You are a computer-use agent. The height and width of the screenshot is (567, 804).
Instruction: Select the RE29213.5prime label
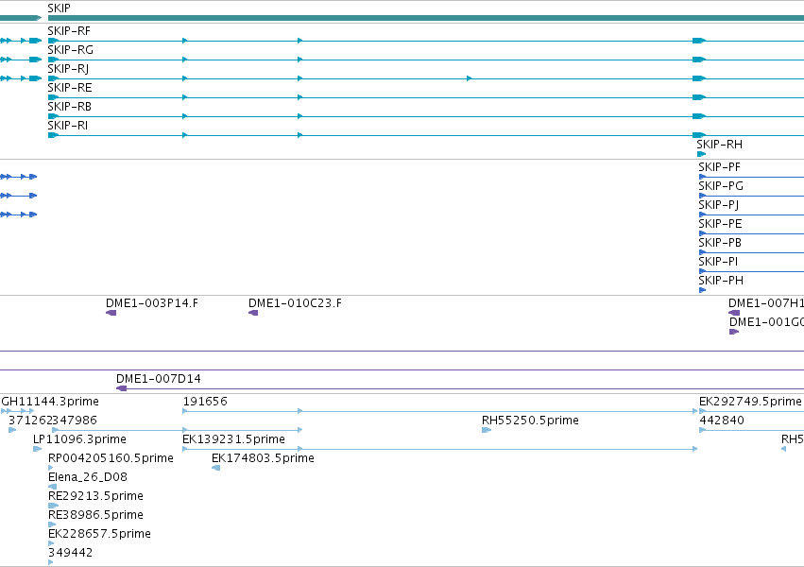[x=95, y=496]
